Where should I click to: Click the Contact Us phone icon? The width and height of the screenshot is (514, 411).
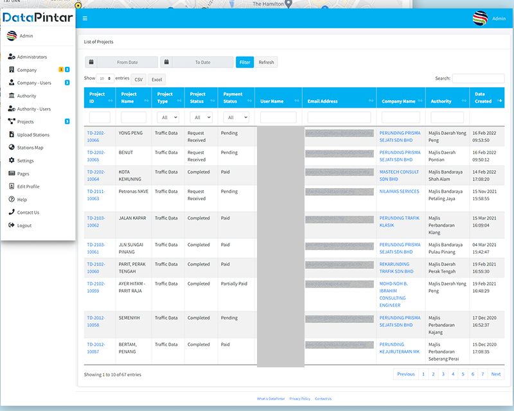pos(12,212)
